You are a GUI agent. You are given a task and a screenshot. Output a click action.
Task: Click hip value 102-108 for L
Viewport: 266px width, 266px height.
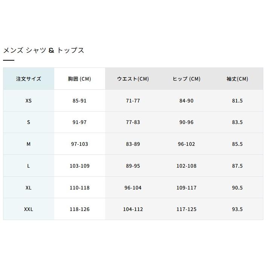(x=187, y=166)
